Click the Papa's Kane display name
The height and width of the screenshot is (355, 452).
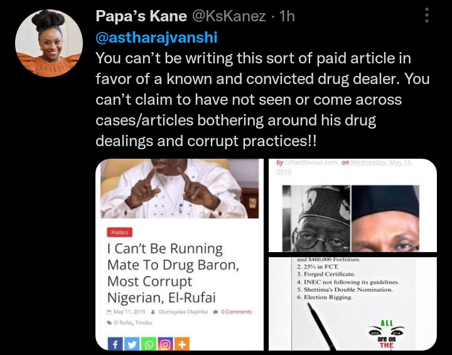tap(142, 16)
